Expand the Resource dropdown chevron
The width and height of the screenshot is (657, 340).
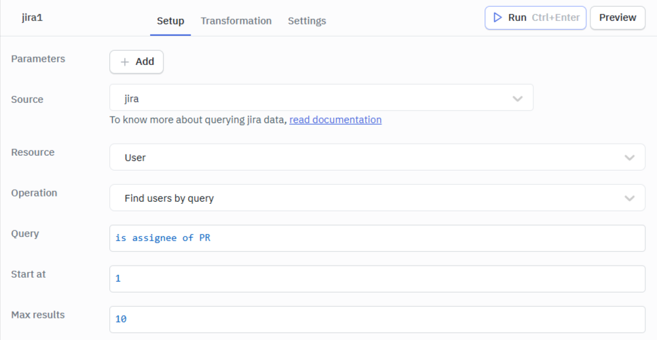pos(629,158)
